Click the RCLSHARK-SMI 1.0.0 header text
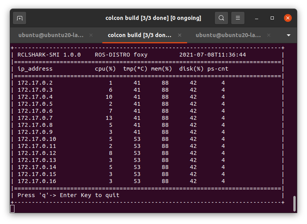Image resolution: width=307 pixels, height=224 pixels. click(49, 55)
